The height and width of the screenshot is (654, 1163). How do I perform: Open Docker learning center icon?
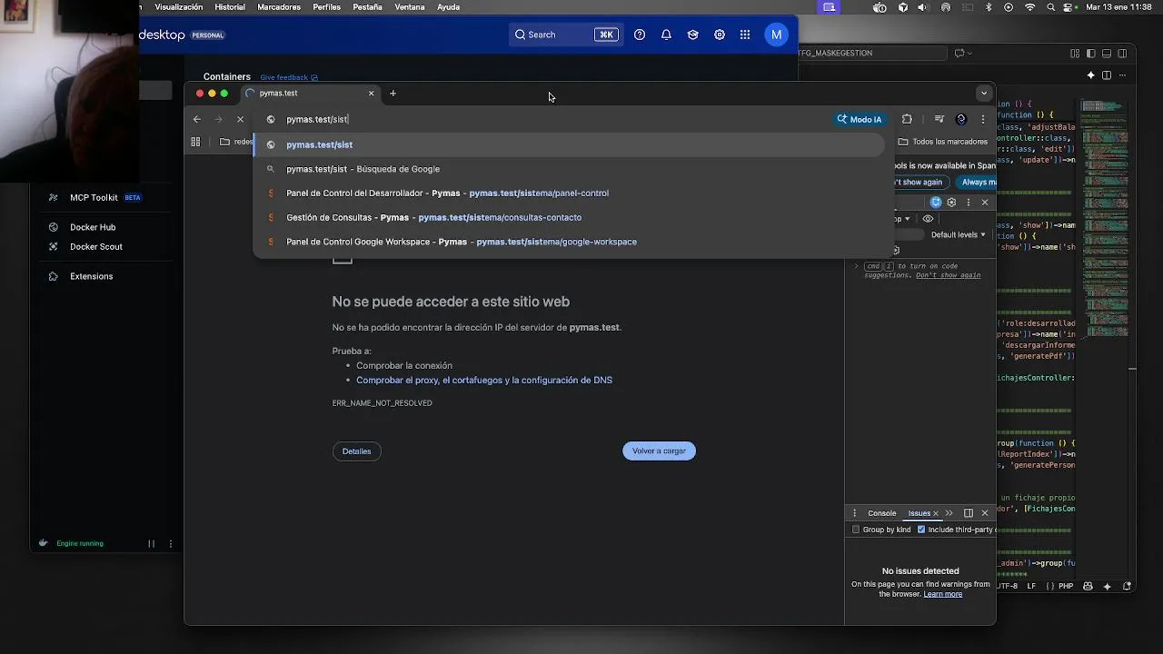coord(692,35)
